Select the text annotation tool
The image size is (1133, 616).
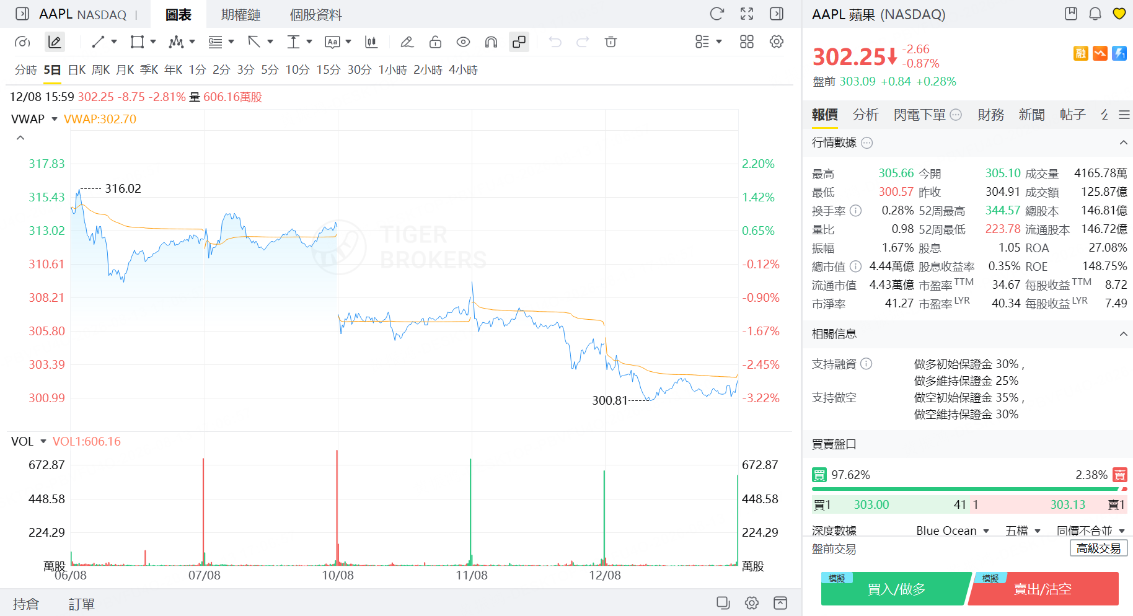click(332, 42)
